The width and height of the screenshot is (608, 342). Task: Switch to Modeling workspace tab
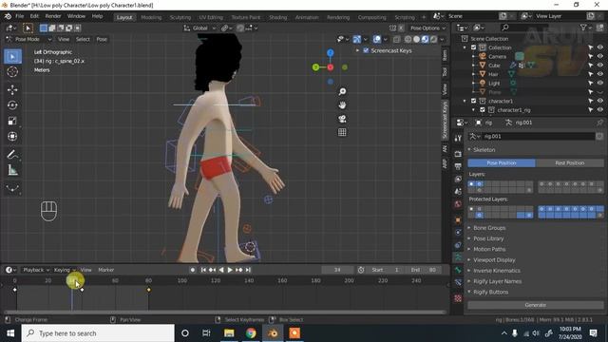[x=151, y=17]
